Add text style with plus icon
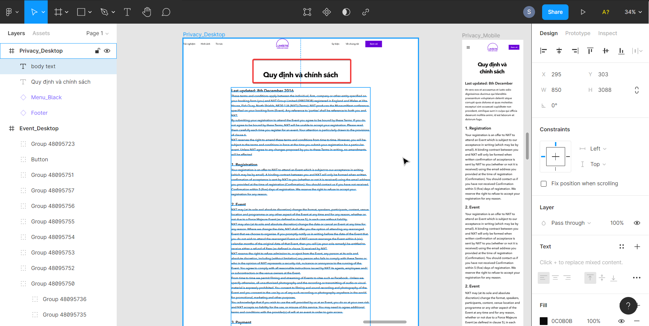The height and width of the screenshot is (326, 649). [x=637, y=247]
